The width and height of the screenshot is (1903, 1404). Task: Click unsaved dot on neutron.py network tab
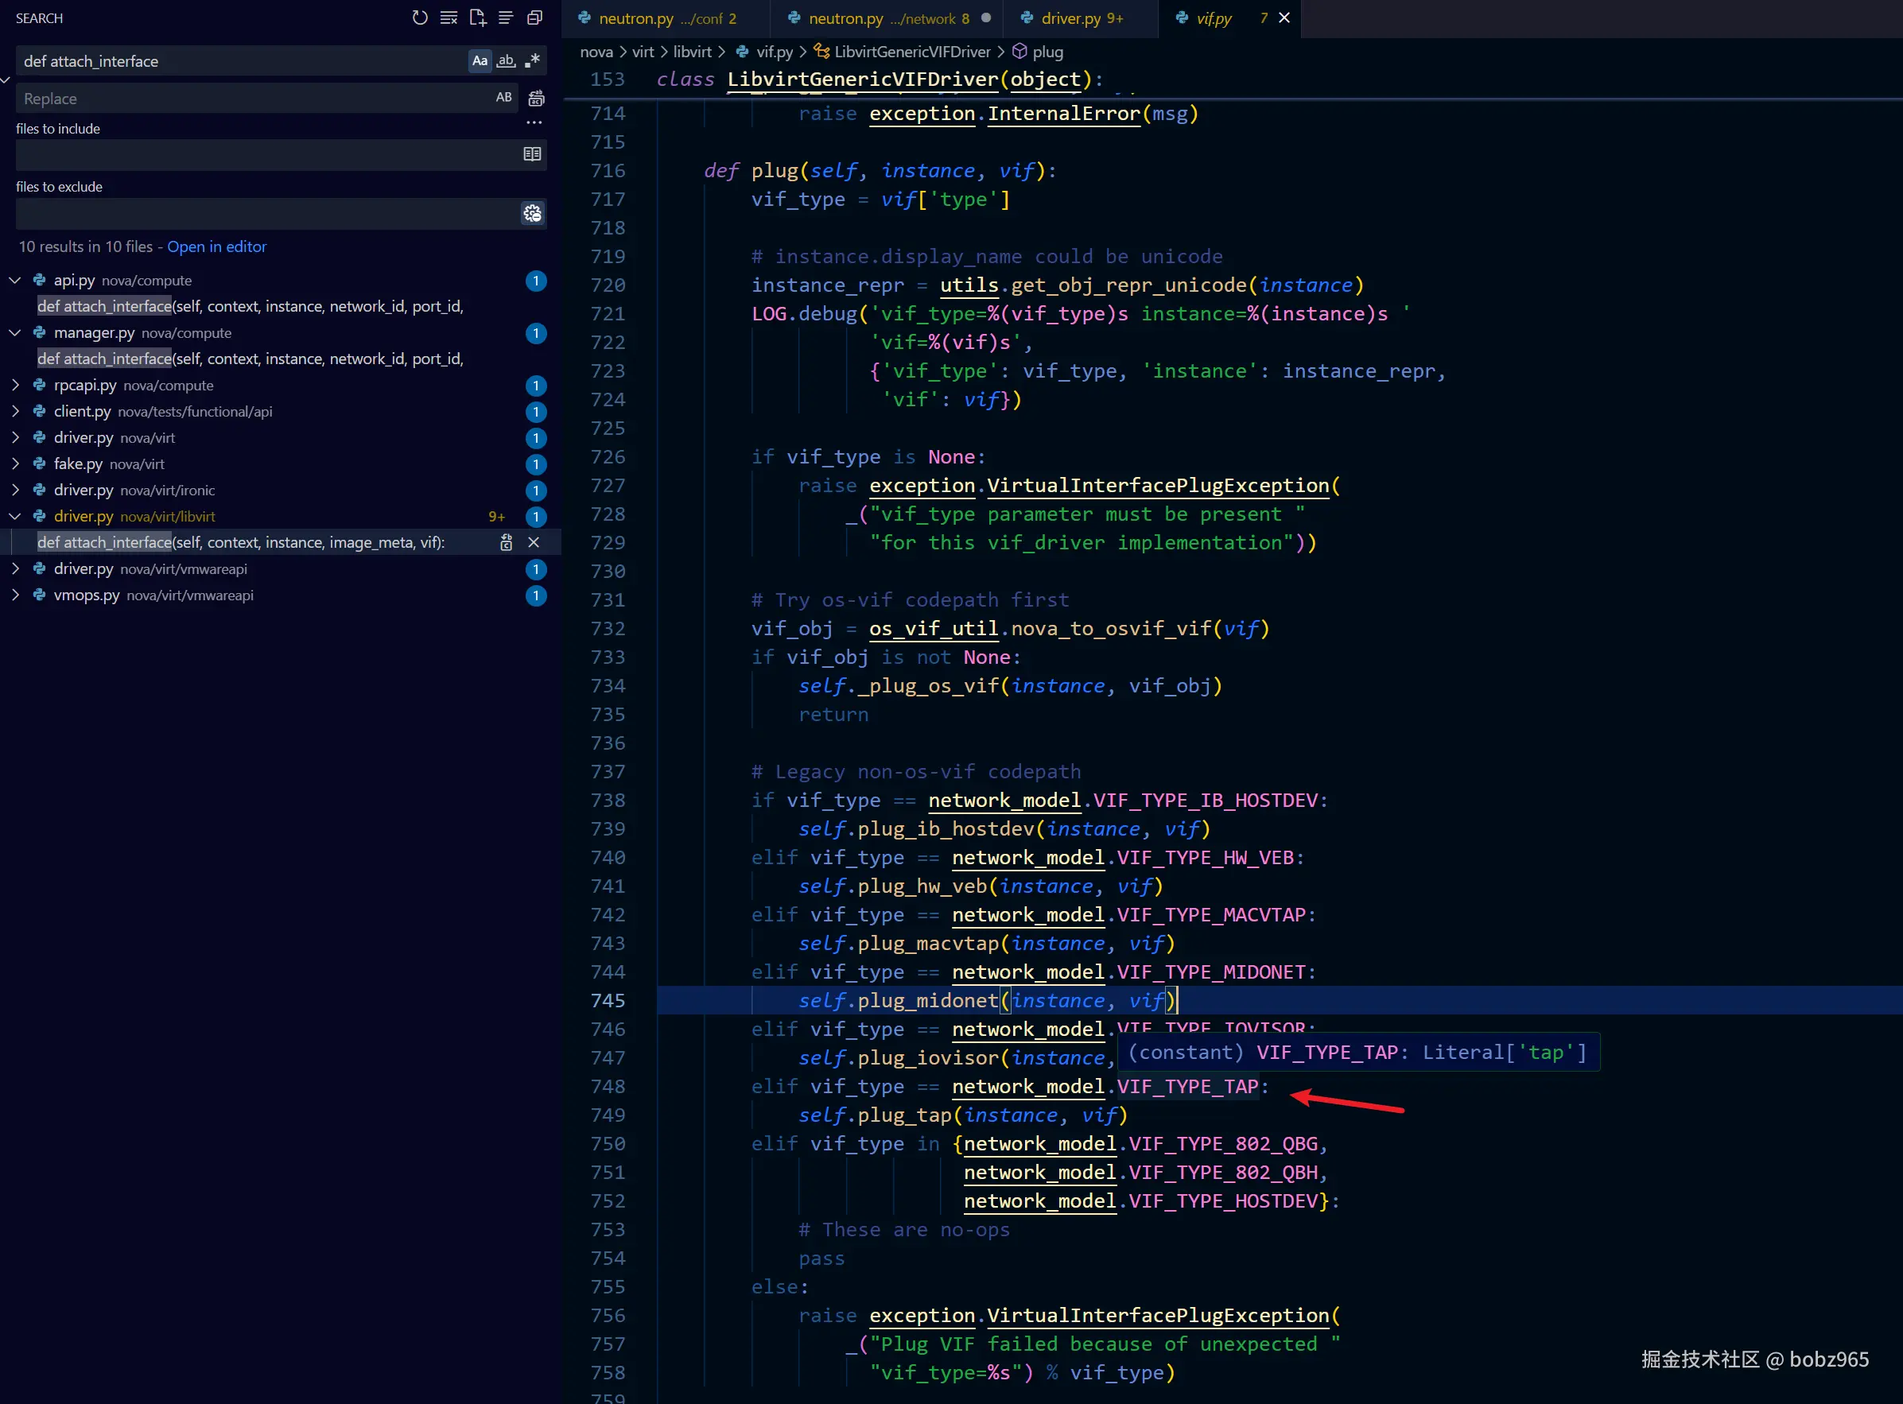pos(986,17)
